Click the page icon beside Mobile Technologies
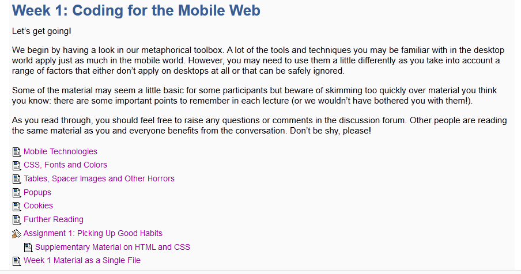 (16, 152)
